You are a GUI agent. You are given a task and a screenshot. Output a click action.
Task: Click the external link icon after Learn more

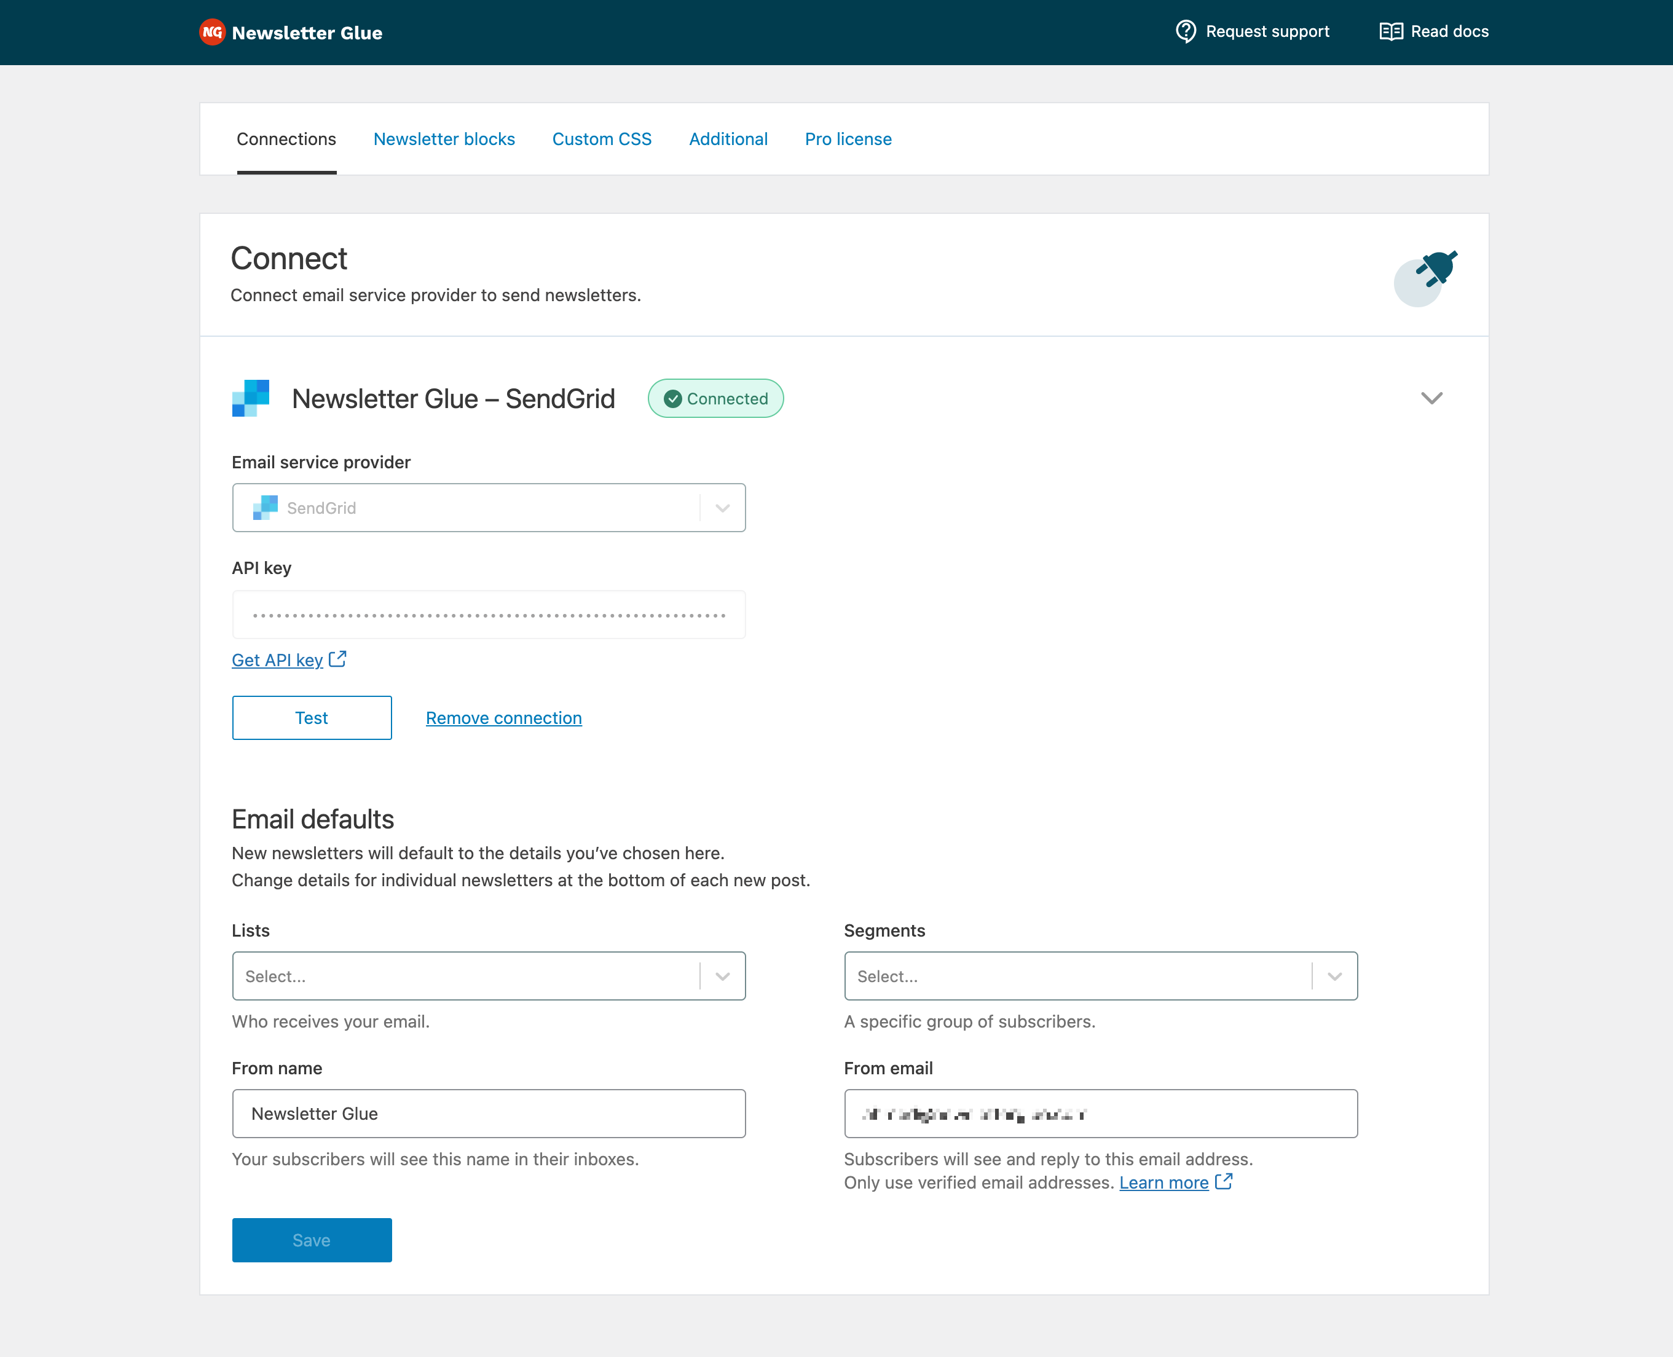click(1224, 1181)
